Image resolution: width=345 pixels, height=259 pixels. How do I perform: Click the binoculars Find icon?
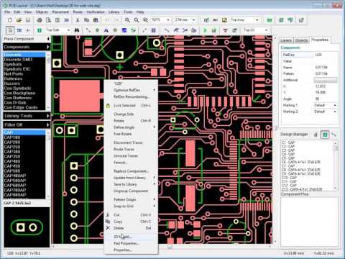[77, 30]
